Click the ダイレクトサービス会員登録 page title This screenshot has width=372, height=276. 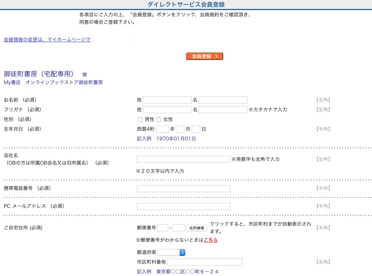pos(186,4)
